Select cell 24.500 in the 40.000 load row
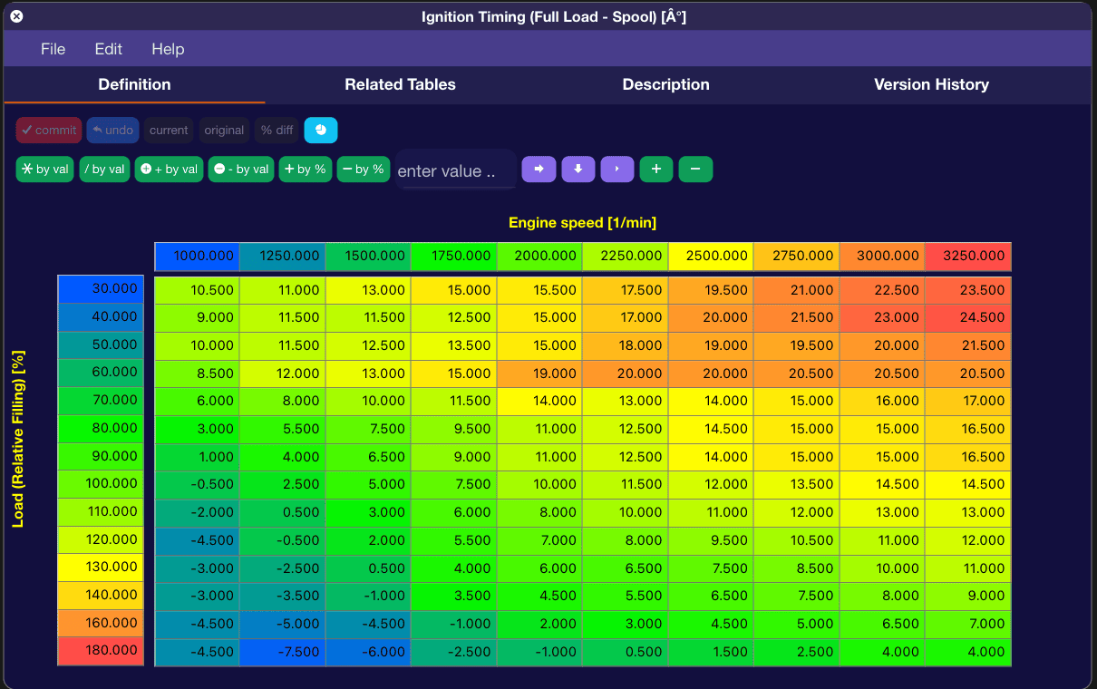 [968, 318]
